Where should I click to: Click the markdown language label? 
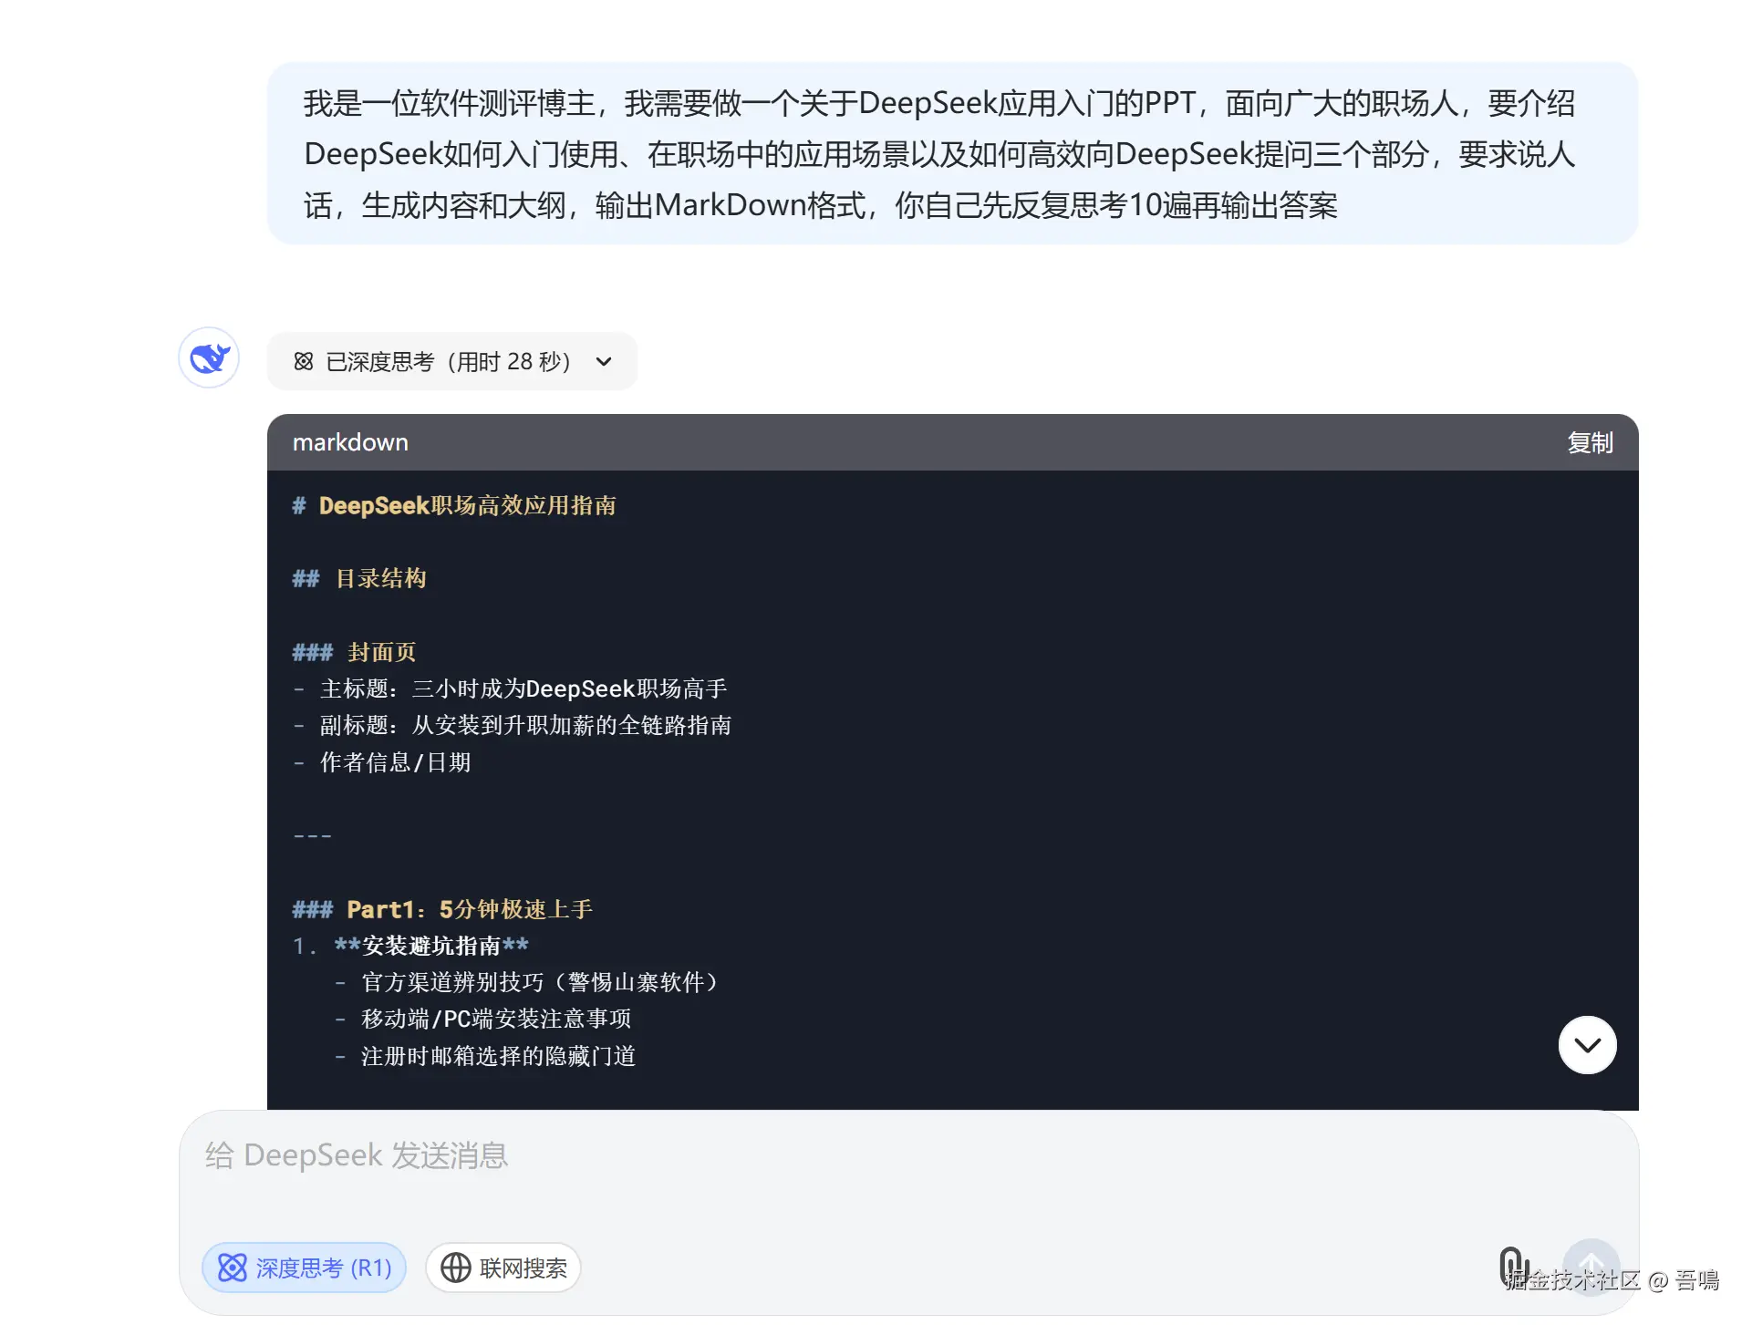(350, 443)
